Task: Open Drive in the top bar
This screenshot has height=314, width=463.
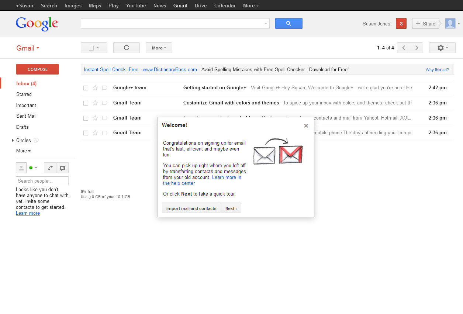Action: point(201,6)
